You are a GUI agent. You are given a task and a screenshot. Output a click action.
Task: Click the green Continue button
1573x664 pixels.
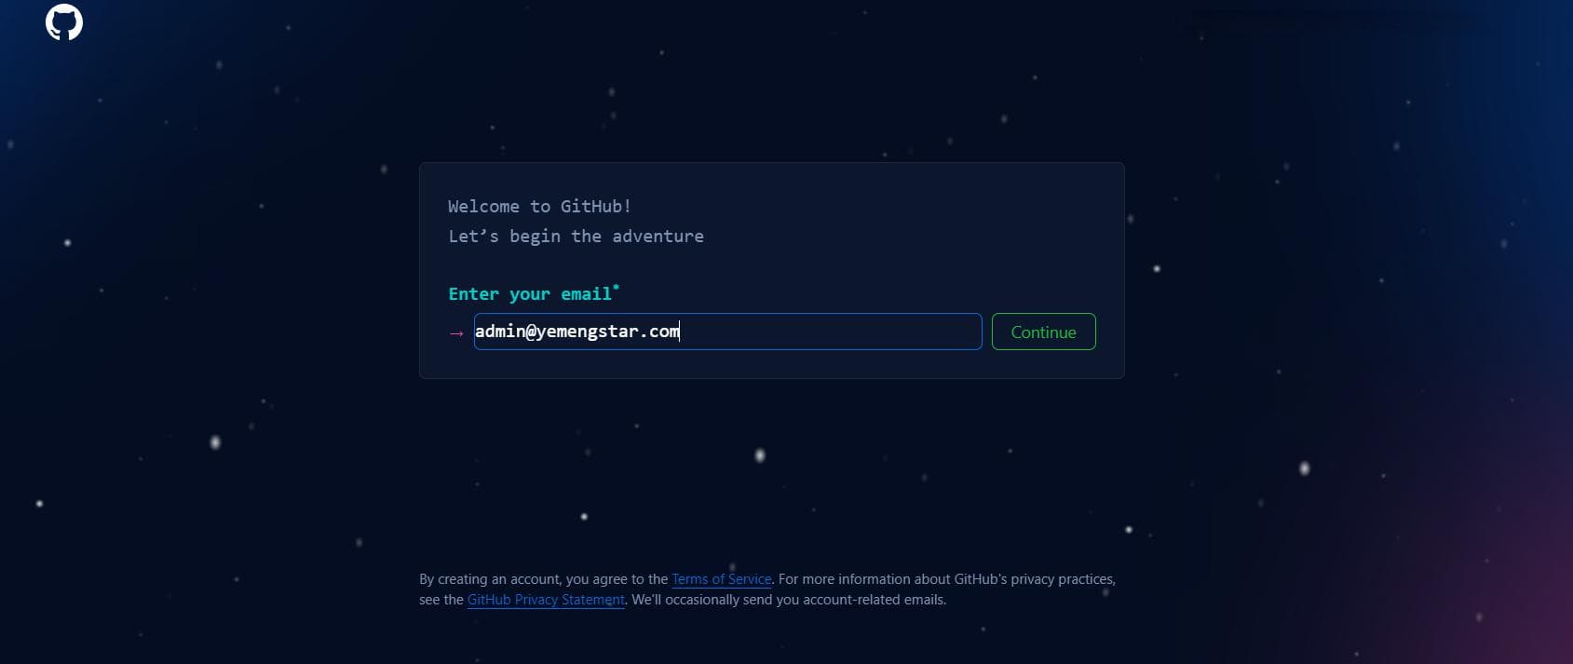click(x=1043, y=332)
